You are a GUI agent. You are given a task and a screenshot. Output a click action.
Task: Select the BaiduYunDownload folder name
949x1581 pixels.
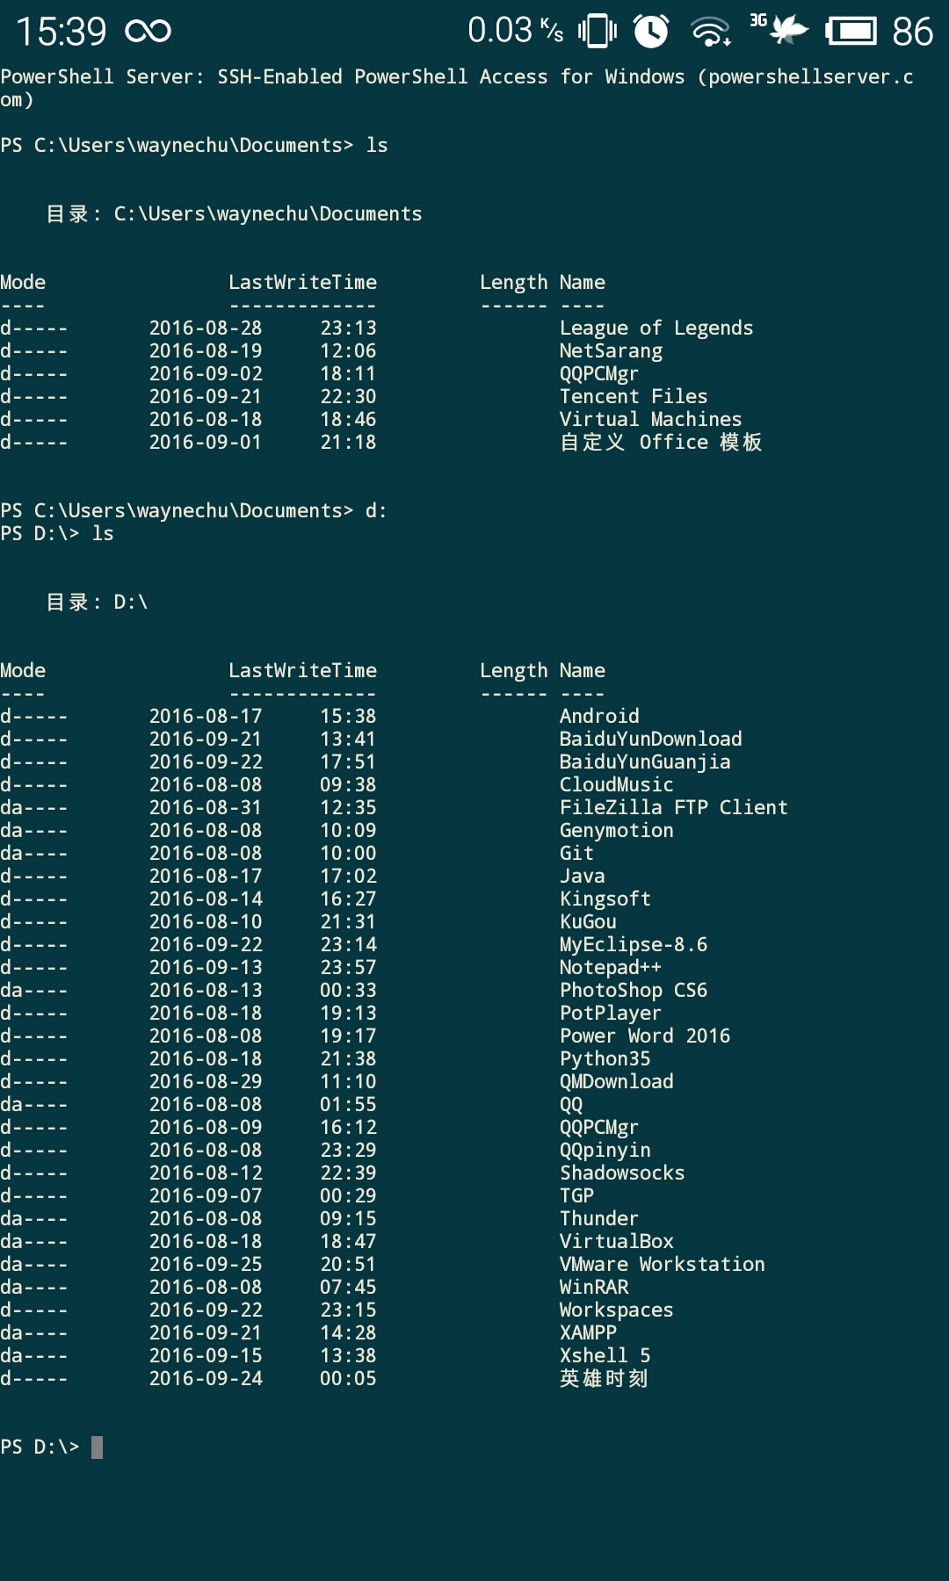[x=650, y=740]
